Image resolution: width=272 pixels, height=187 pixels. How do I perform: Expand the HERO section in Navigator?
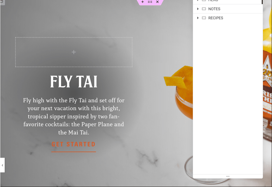198,1
